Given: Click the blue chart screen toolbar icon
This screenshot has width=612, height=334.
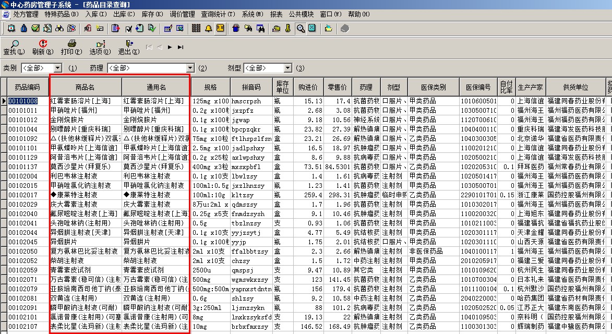Looking at the screenshot, I should pyautogui.click(x=180, y=29).
